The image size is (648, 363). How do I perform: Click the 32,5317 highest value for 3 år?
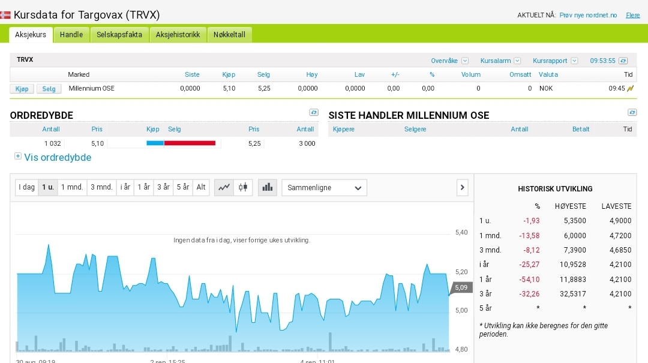[573, 294]
